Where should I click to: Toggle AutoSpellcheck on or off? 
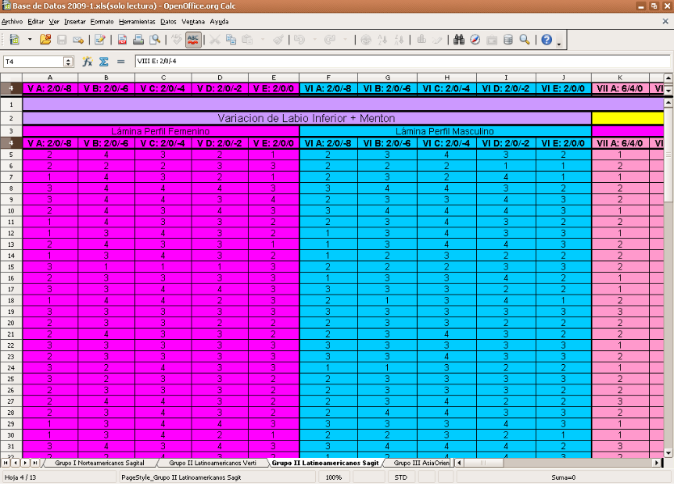tap(192, 38)
